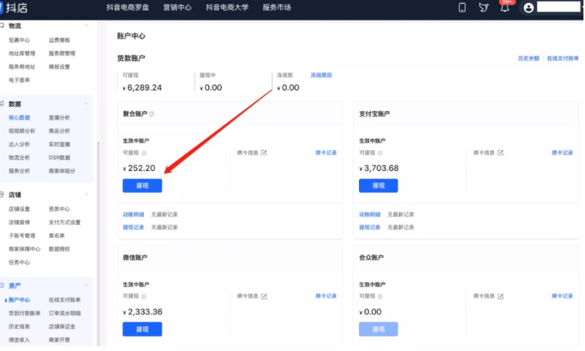Open 绑卡记录 in the 微信账户 card

click(x=326, y=296)
